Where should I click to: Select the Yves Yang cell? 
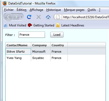[18, 58]
